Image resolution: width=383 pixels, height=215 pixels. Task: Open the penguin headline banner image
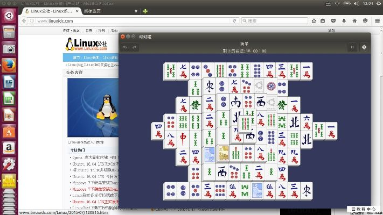[93, 107]
